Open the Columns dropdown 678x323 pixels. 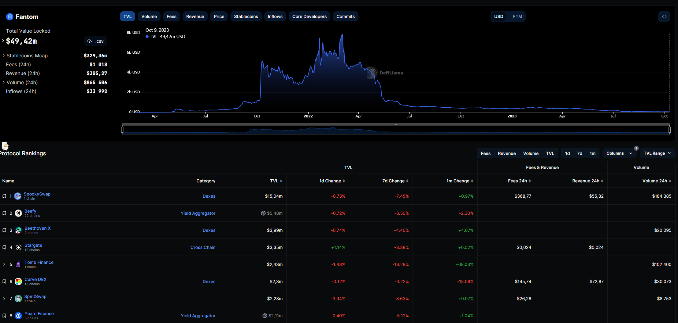619,153
